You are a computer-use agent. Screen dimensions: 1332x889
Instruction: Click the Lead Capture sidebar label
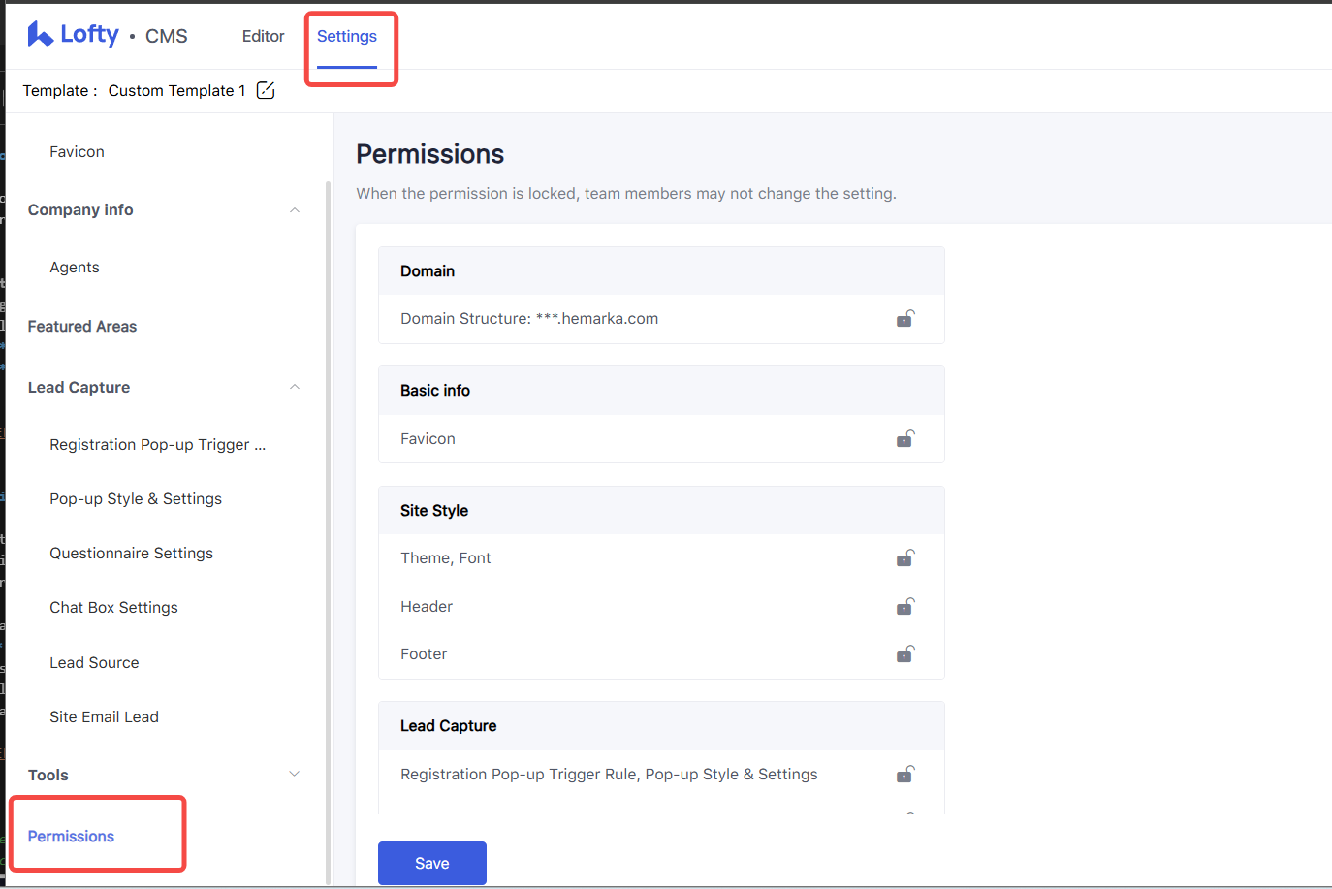coord(79,388)
